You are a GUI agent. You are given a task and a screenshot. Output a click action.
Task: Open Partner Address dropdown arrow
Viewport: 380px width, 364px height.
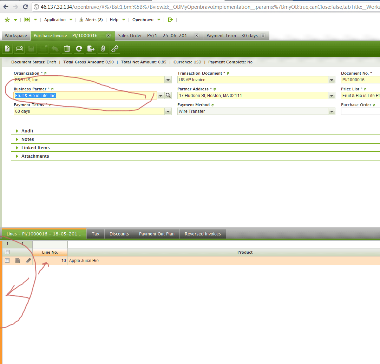pyautogui.click(x=332, y=96)
